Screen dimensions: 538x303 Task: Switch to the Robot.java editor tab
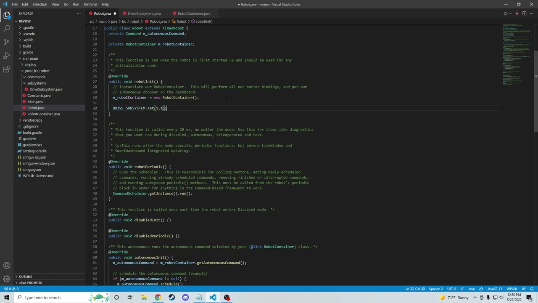(103, 13)
